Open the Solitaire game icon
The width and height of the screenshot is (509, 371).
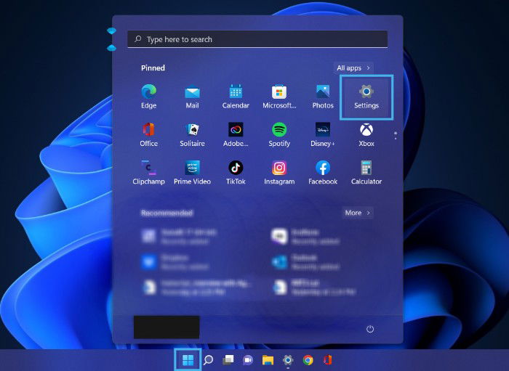192,135
